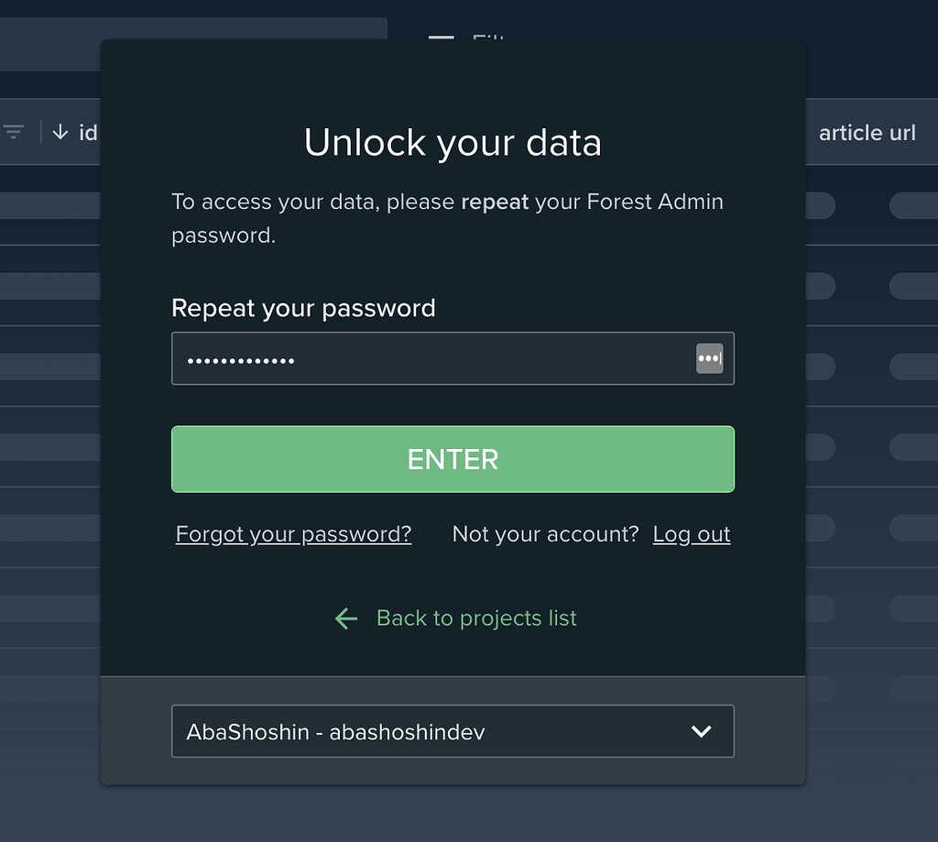Focus the Repeat your password input field
This screenshot has height=842, width=938.
(431, 358)
